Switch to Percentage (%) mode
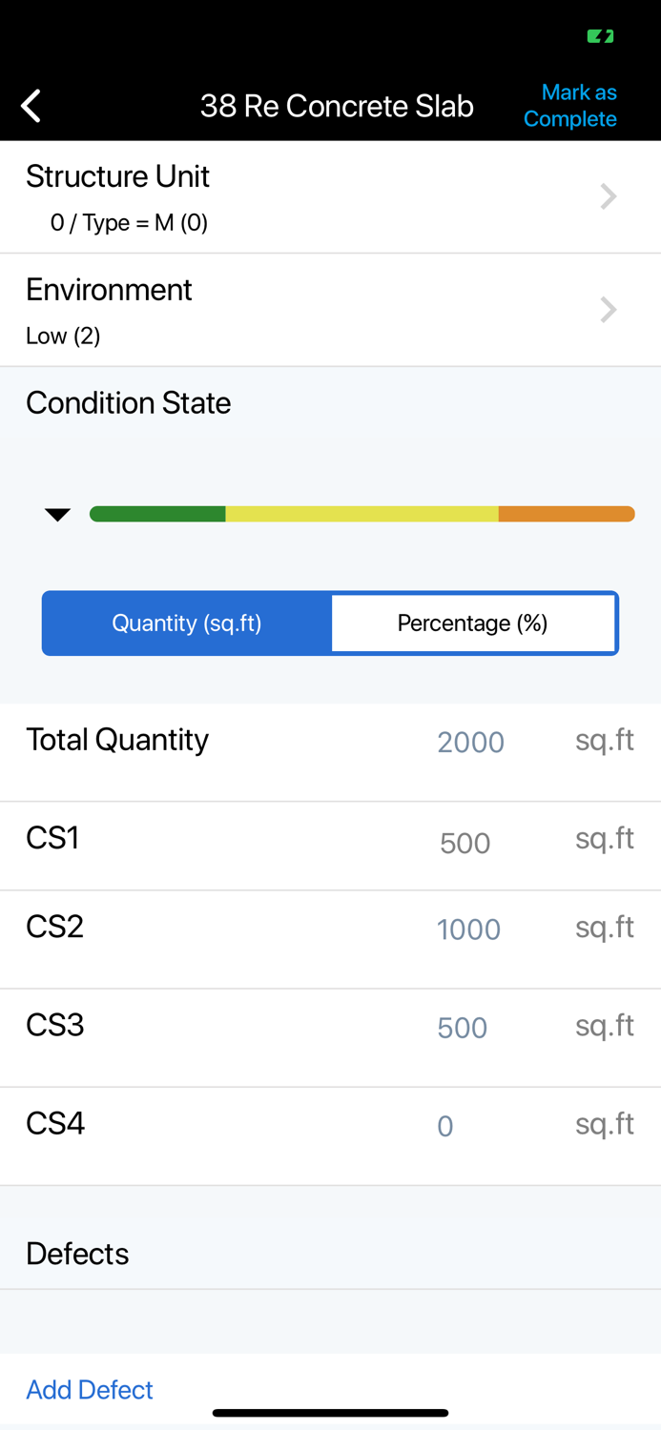661x1430 pixels. point(473,623)
